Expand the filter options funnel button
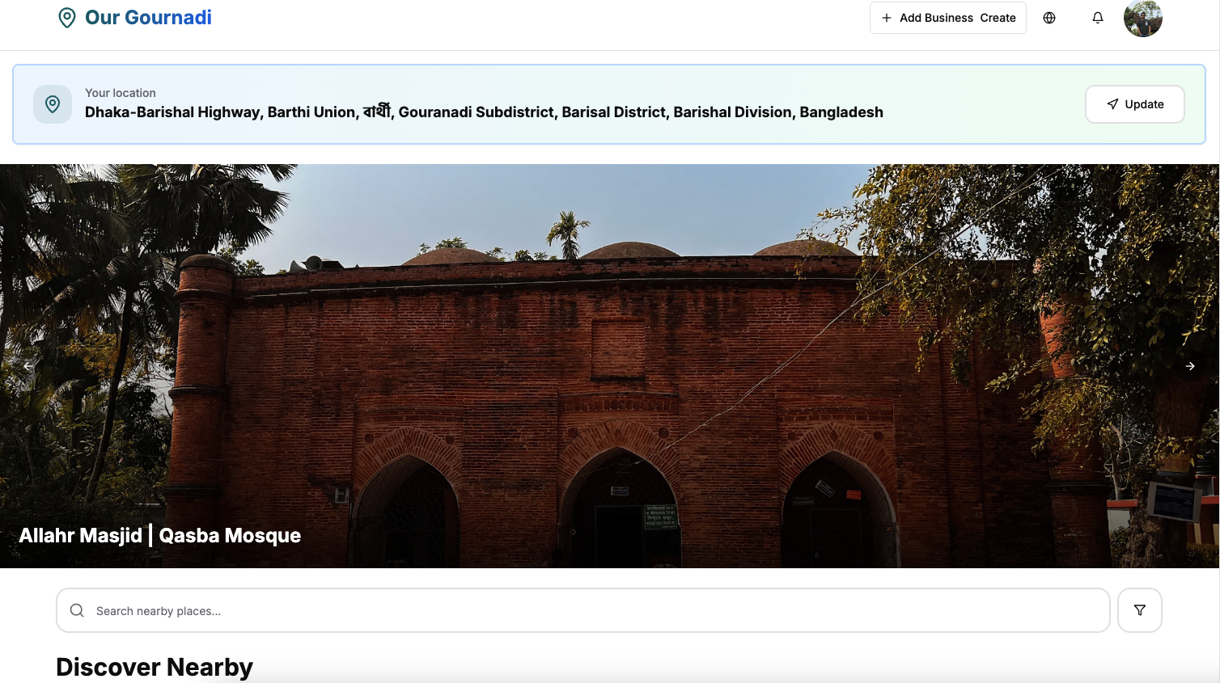This screenshot has width=1220, height=683. 1139,611
